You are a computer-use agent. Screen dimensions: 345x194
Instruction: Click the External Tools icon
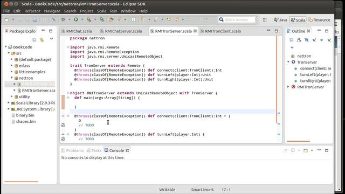pos(102,20)
